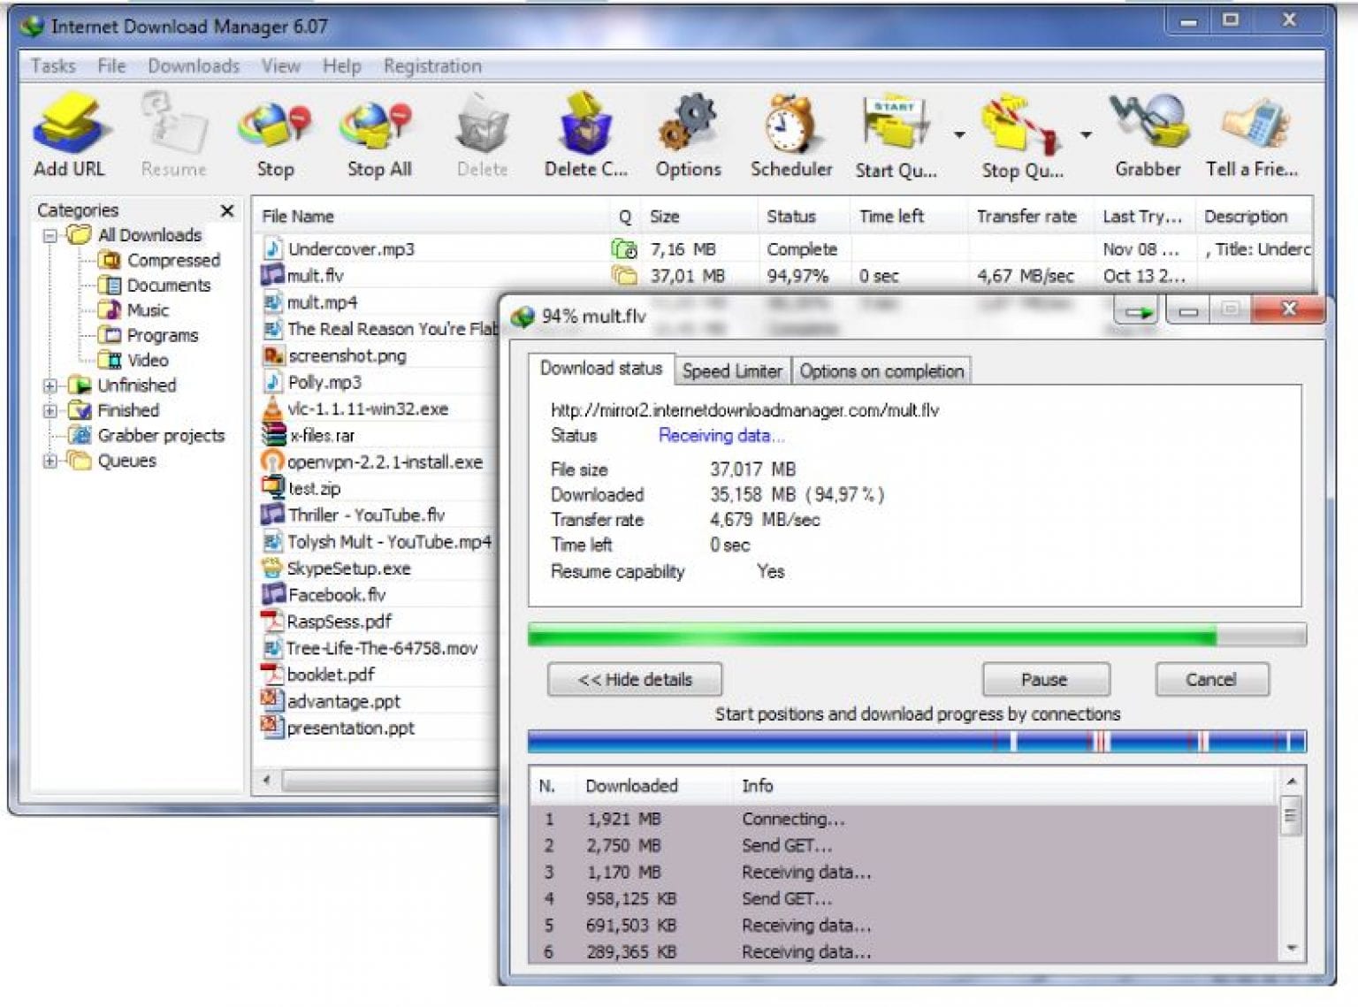
Task: Select the Video category
Action: (x=146, y=360)
